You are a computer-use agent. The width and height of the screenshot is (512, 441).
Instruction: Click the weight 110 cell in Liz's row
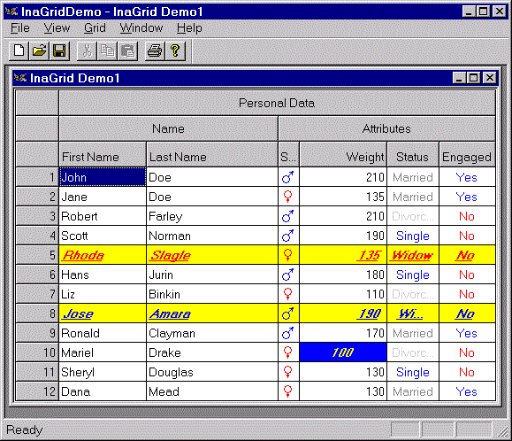tap(343, 294)
